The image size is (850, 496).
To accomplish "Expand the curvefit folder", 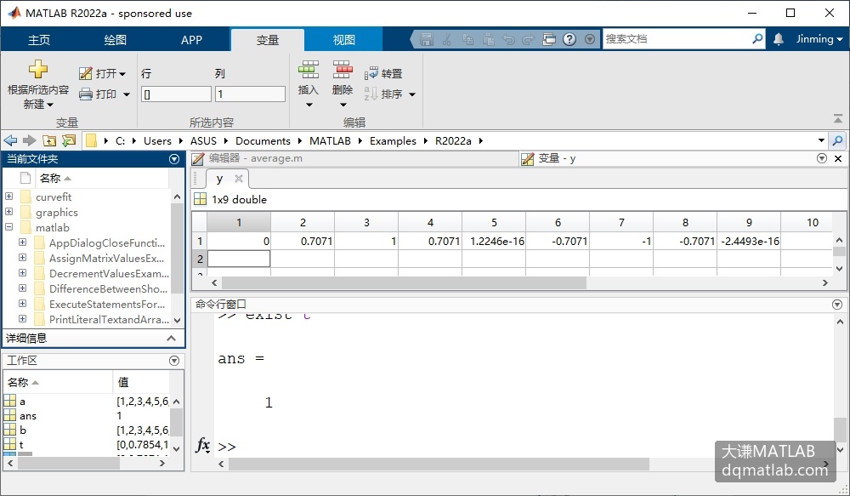I will coord(8,197).
